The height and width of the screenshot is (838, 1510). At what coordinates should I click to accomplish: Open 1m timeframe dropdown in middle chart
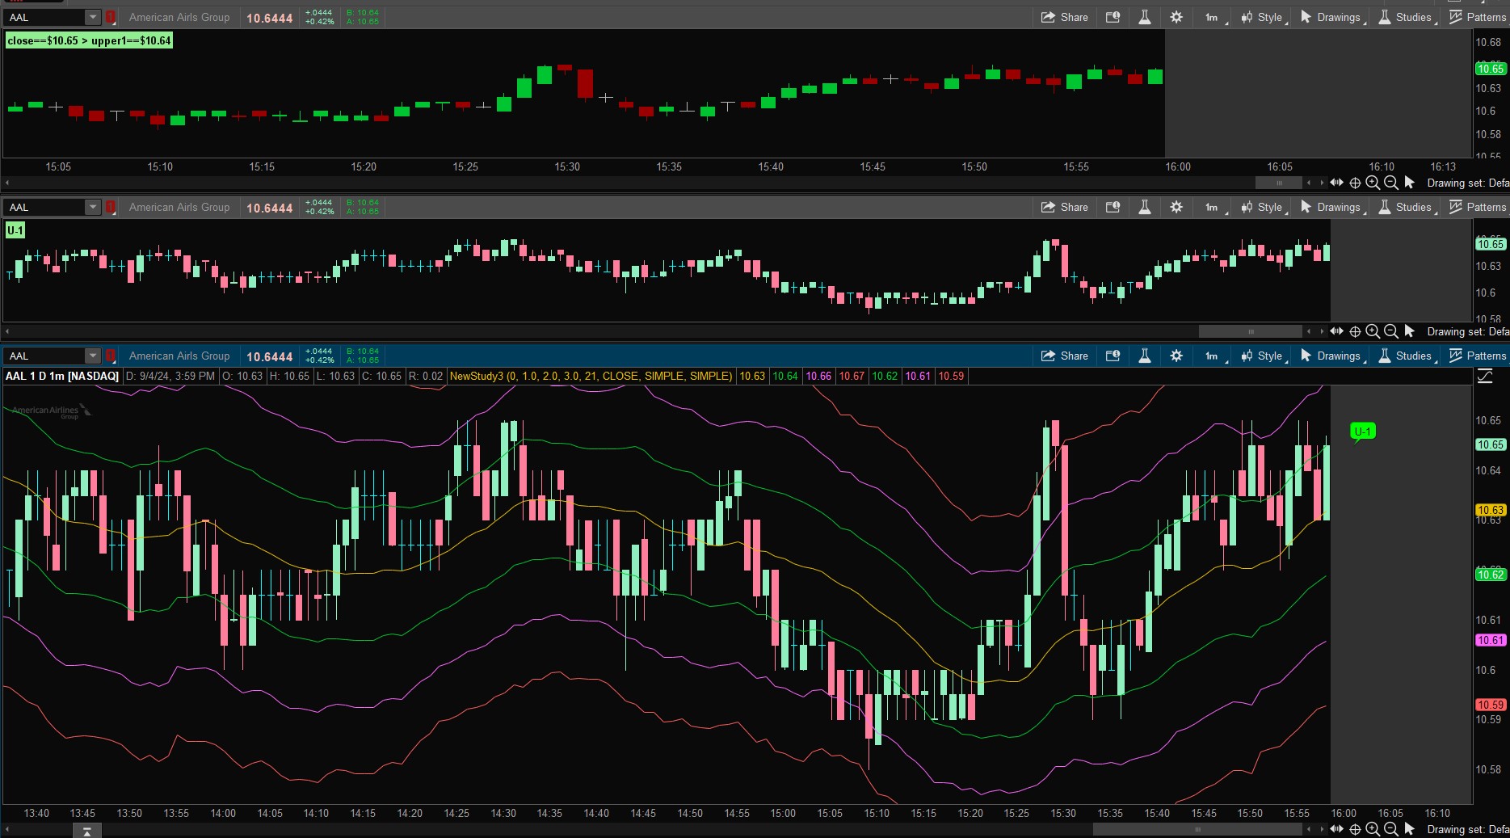1215,207
